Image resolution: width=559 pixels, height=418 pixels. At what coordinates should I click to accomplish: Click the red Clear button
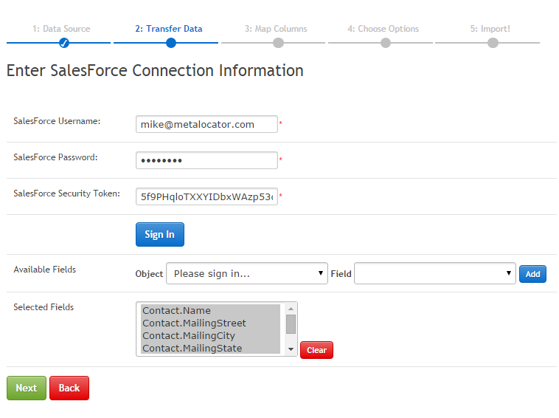pos(316,350)
